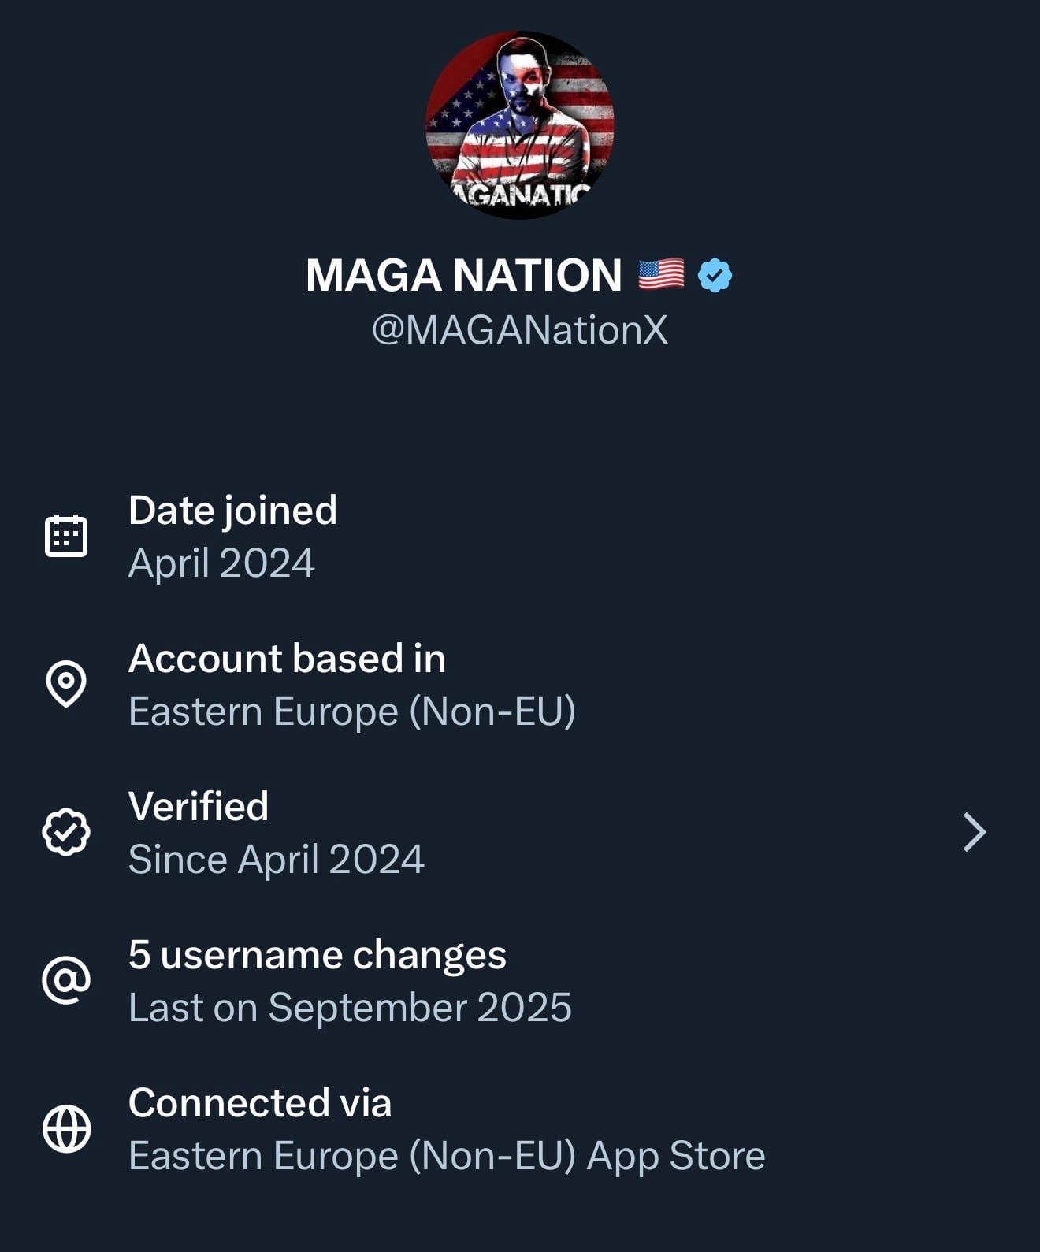This screenshot has height=1252, width=1040.
Task: Tap the verified checkmark badge row icon
Action: point(66,832)
